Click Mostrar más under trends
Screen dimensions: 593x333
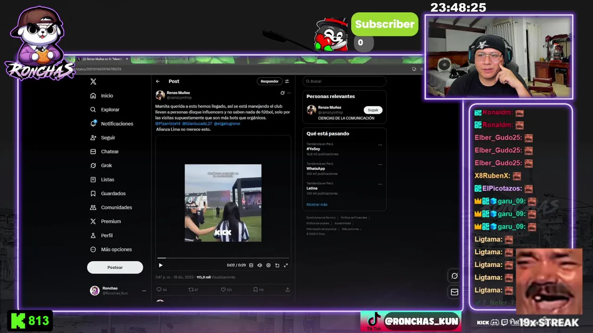pos(317,204)
